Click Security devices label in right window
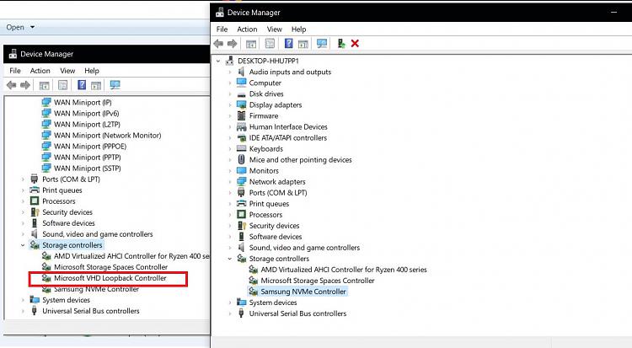 click(274, 226)
